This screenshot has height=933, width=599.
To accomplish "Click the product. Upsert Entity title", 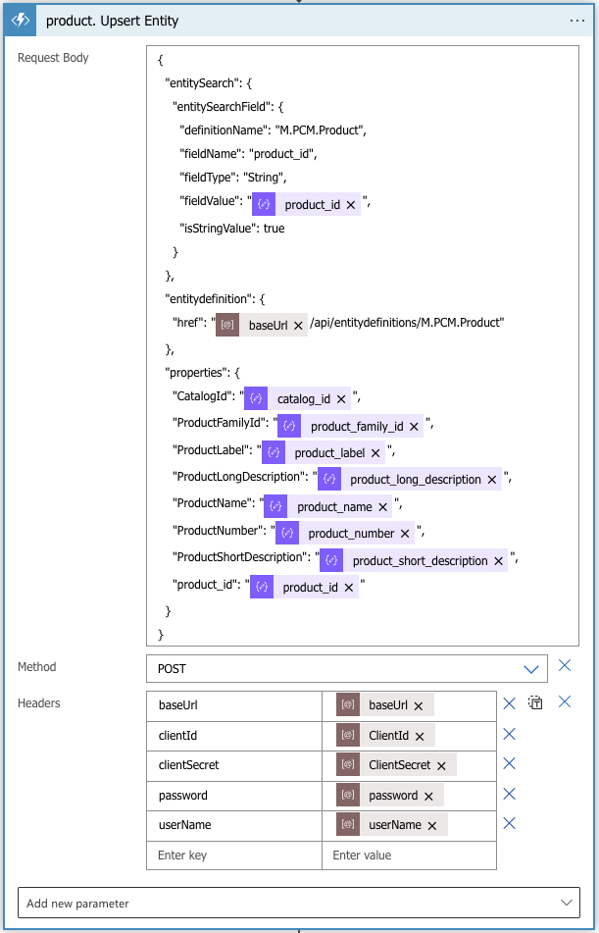I will tap(113, 22).
